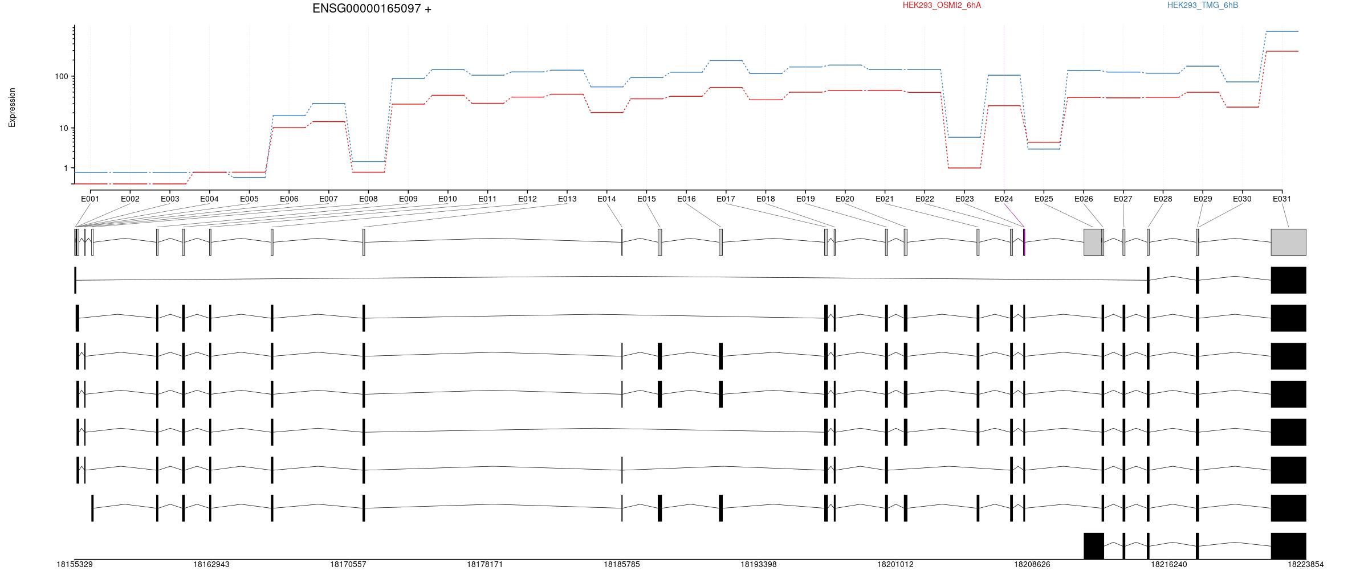Select the HEK293_OSMI2_6hA legend label
This screenshot has width=1368, height=575.
tap(942, 5)
